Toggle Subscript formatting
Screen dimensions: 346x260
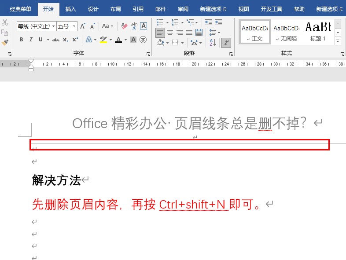pos(66,40)
